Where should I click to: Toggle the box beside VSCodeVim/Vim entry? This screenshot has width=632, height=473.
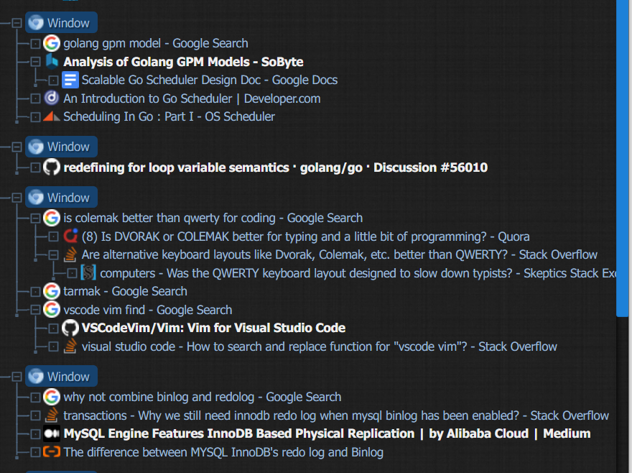pyautogui.click(x=54, y=328)
